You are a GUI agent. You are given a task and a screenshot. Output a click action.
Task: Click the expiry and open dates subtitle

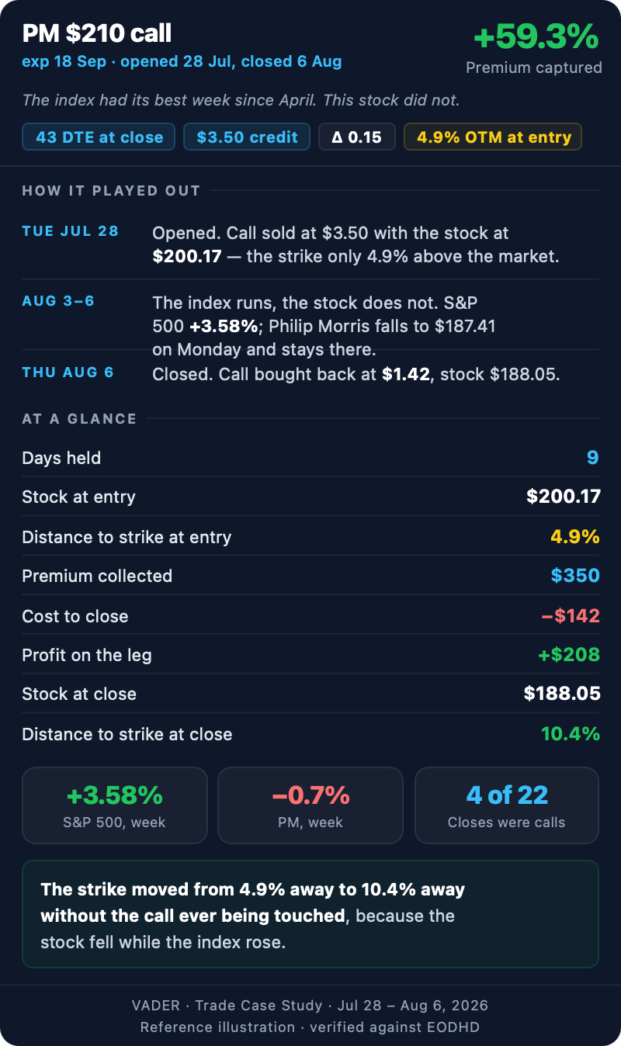182,61
